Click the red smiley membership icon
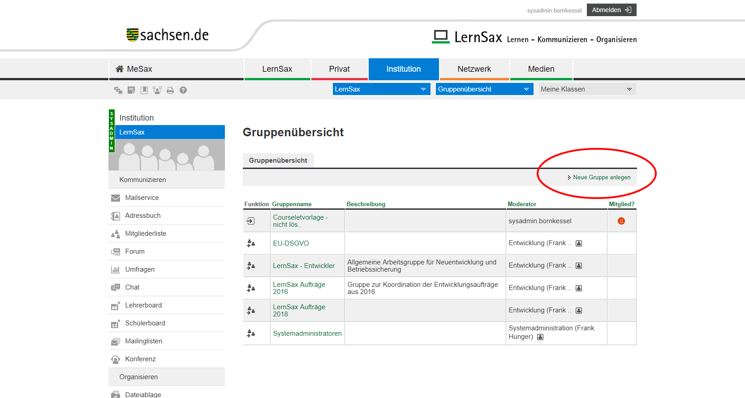 (621, 221)
